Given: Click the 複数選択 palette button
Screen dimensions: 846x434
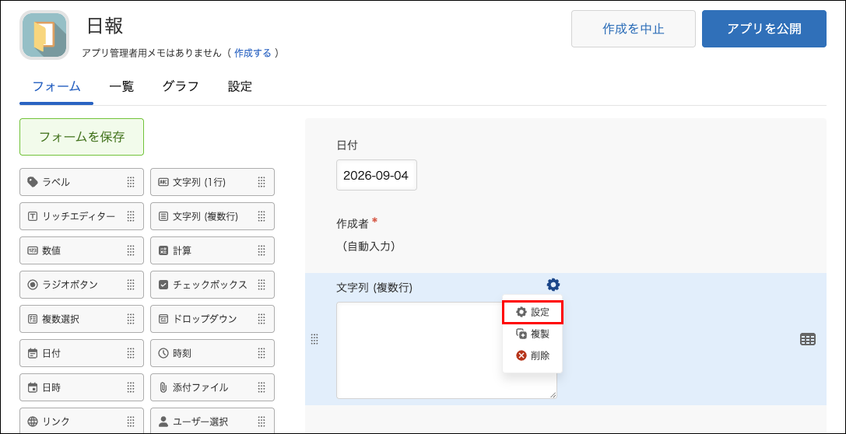Looking at the screenshot, I should coord(82,319).
